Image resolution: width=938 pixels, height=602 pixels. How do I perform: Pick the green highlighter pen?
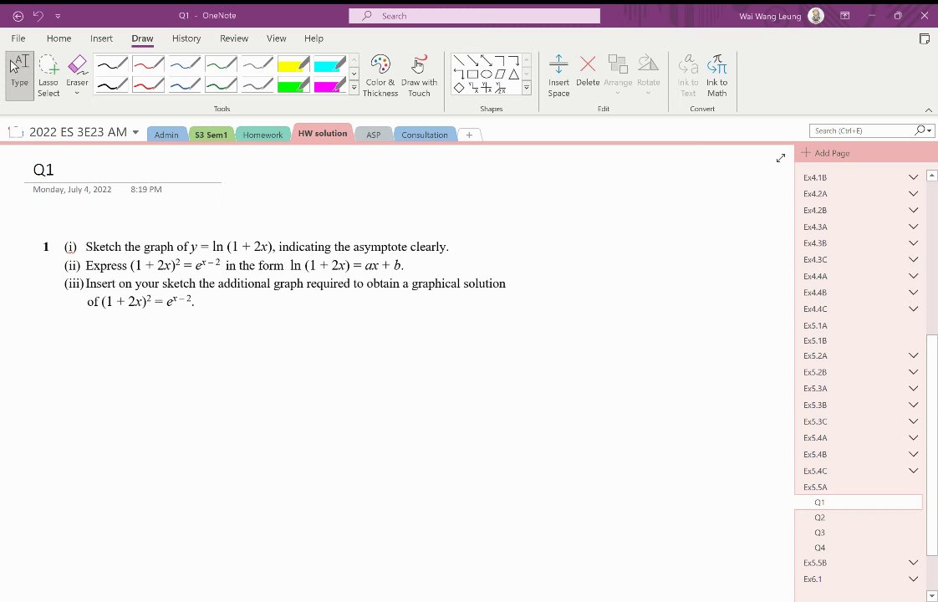point(293,85)
